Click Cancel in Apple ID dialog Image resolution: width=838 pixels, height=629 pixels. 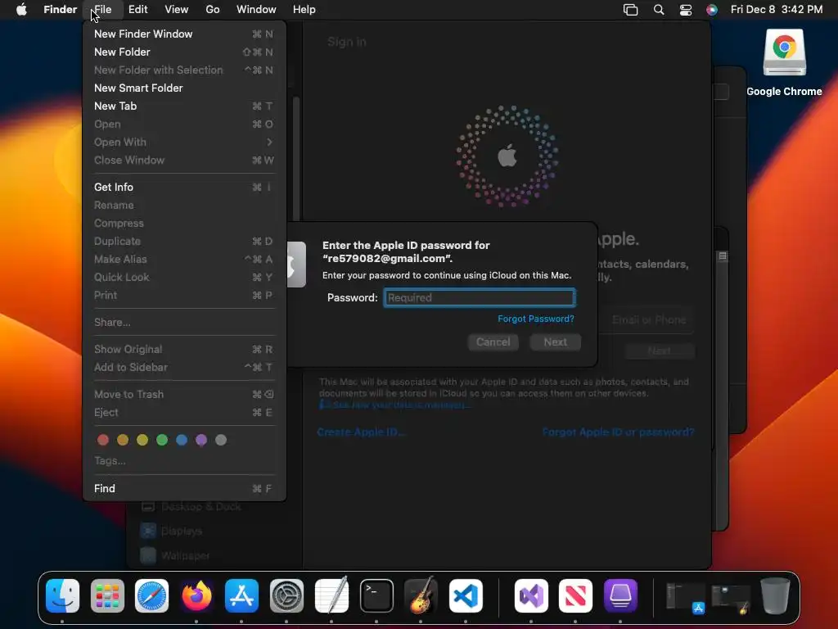[493, 342]
